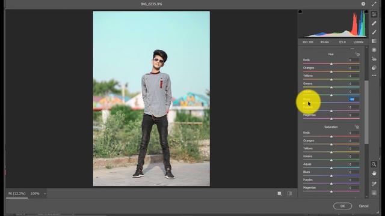Confirm edits with OK button
Screen dimensions: 385x216
point(342,206)
